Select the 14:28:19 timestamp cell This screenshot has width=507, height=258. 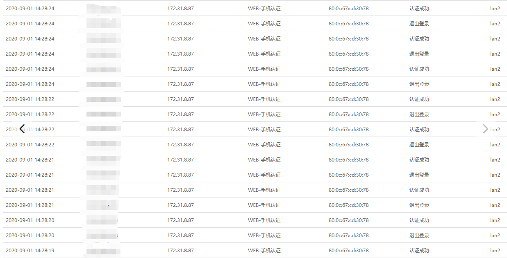pyautogui.click(x=30, y=250)
